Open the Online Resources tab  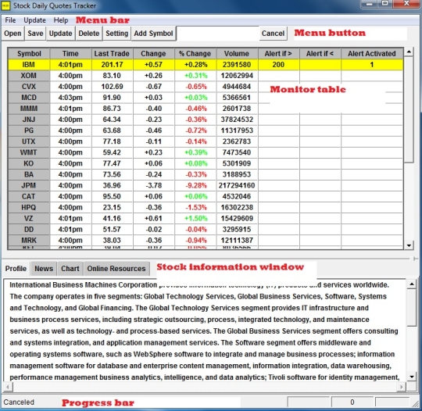pyautogui.click(x=116, y=269)
